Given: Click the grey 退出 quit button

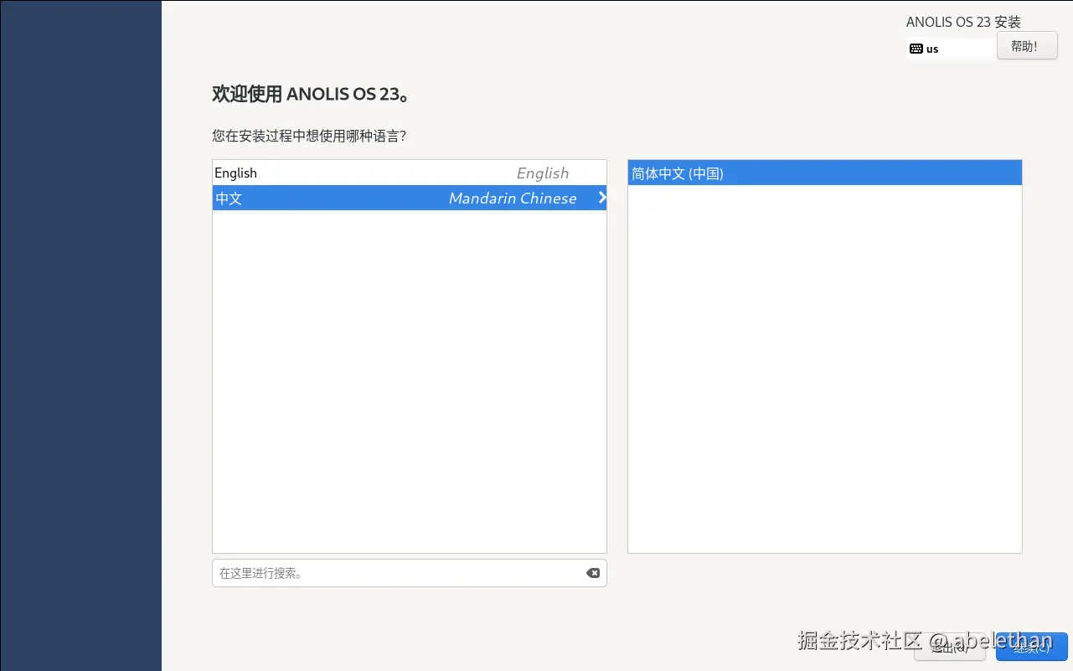Looking at the screenshot, I should click(x=950, y=646).
